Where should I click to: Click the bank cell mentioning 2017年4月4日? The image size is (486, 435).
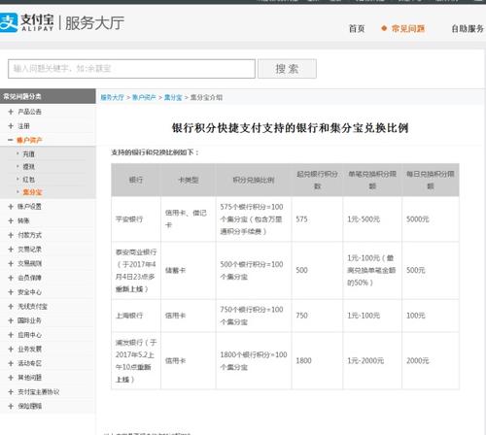point(136,270)
